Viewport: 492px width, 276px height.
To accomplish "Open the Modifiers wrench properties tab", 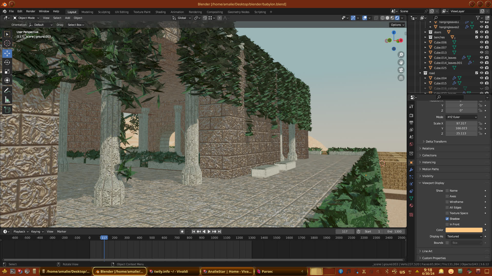I will (411, 170).
